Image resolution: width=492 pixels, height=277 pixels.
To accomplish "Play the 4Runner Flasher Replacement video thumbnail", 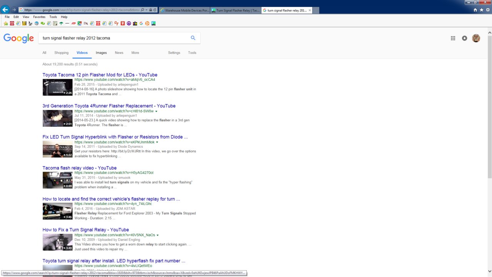I will (x=58, y=118).
